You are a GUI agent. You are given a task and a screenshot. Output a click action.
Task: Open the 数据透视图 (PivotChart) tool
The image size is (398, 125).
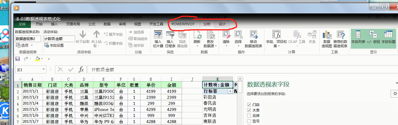tap(327, 35)
